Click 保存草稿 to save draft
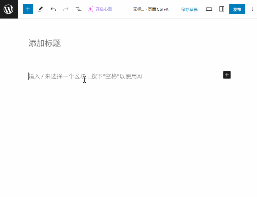This screenshot has height=197, width=257. click(x=189, y=9)
